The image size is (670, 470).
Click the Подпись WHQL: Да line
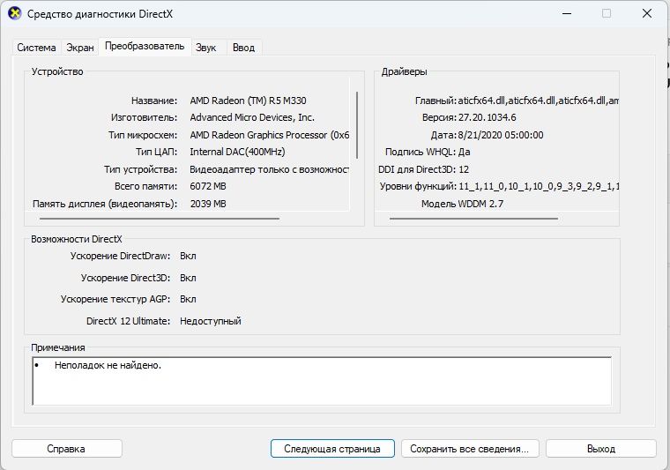coord(428,152)
